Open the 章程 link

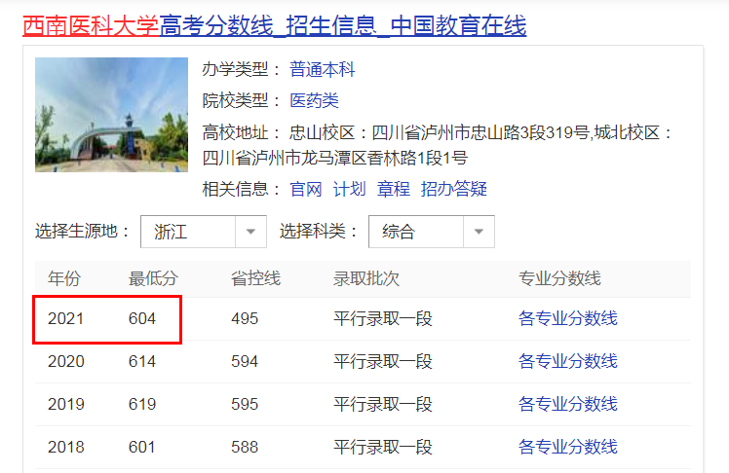[x=394, y=189]
